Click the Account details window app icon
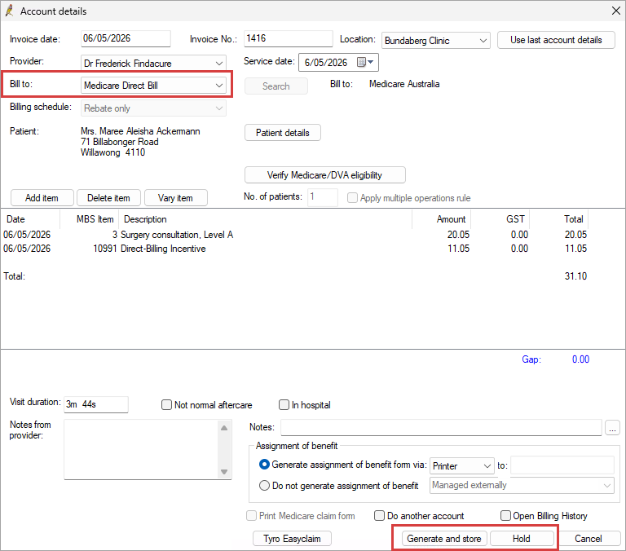 coord(9,11)
